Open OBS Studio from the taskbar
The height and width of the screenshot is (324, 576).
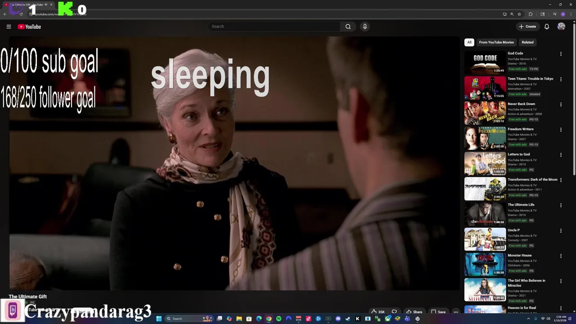tap(417, 319)
